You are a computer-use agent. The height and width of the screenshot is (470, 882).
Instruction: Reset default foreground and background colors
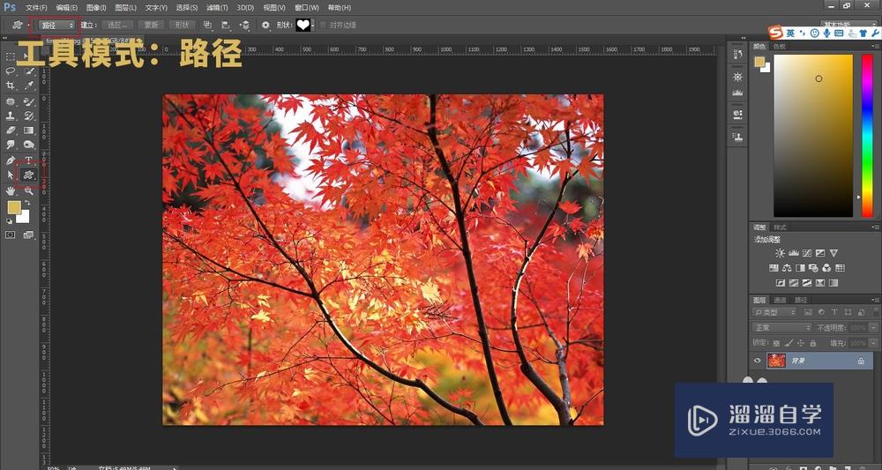tap(10, 221)
